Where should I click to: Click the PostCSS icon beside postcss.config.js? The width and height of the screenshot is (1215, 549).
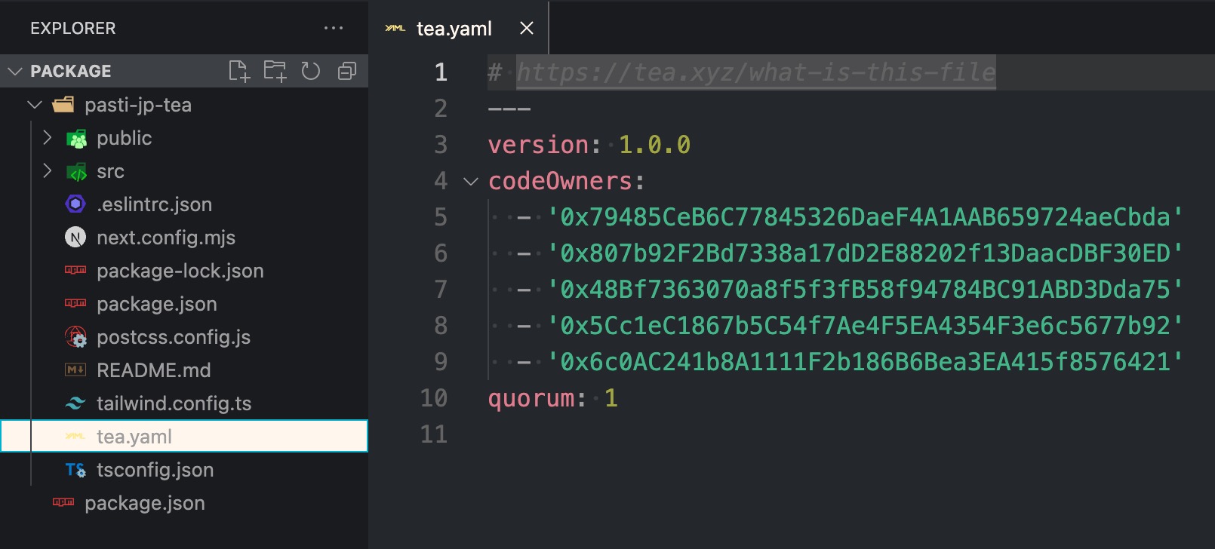click(x=75, y=337)
